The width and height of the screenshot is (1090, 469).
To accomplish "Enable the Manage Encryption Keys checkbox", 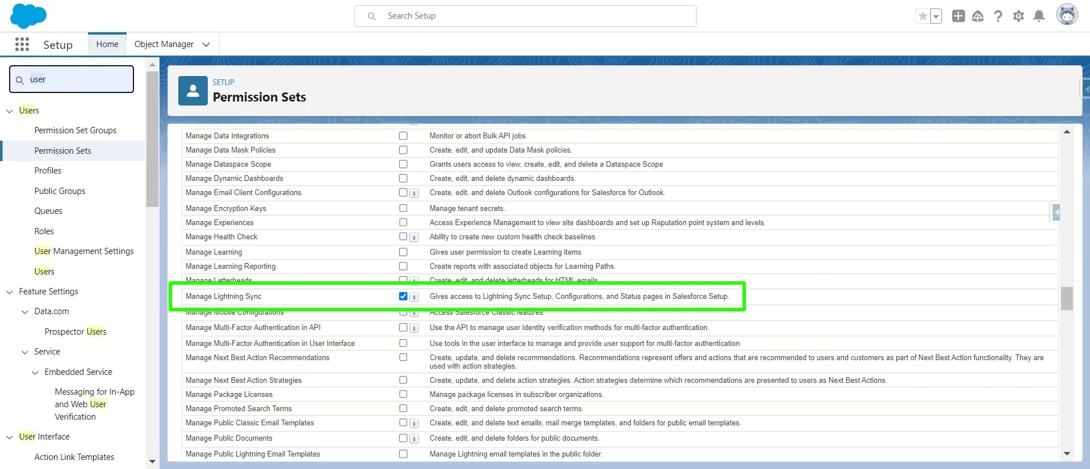I will point(403,208).
